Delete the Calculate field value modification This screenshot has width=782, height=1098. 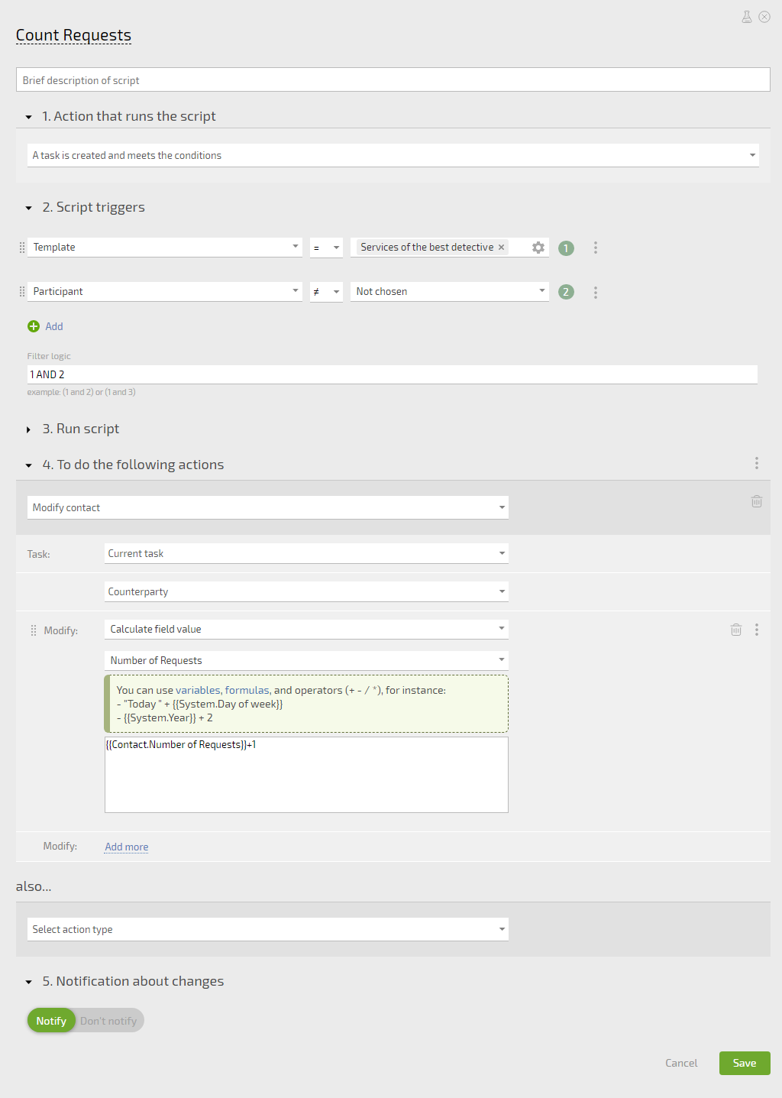(736, 630)
